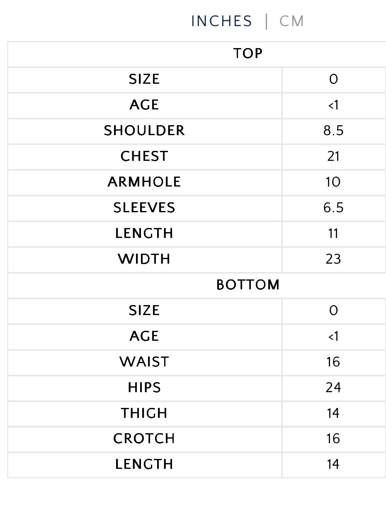This screenshot has height=507, width=386.
Task: Select the THIGH row label
Action: pos(144,413)
